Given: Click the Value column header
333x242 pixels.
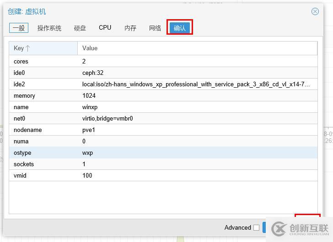Looking at the screenshot, I should coord(197,48).
